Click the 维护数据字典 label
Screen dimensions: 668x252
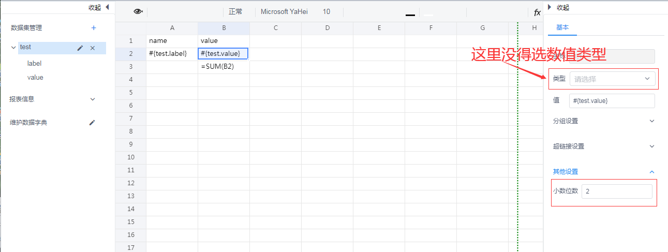[x=28, y=123]
